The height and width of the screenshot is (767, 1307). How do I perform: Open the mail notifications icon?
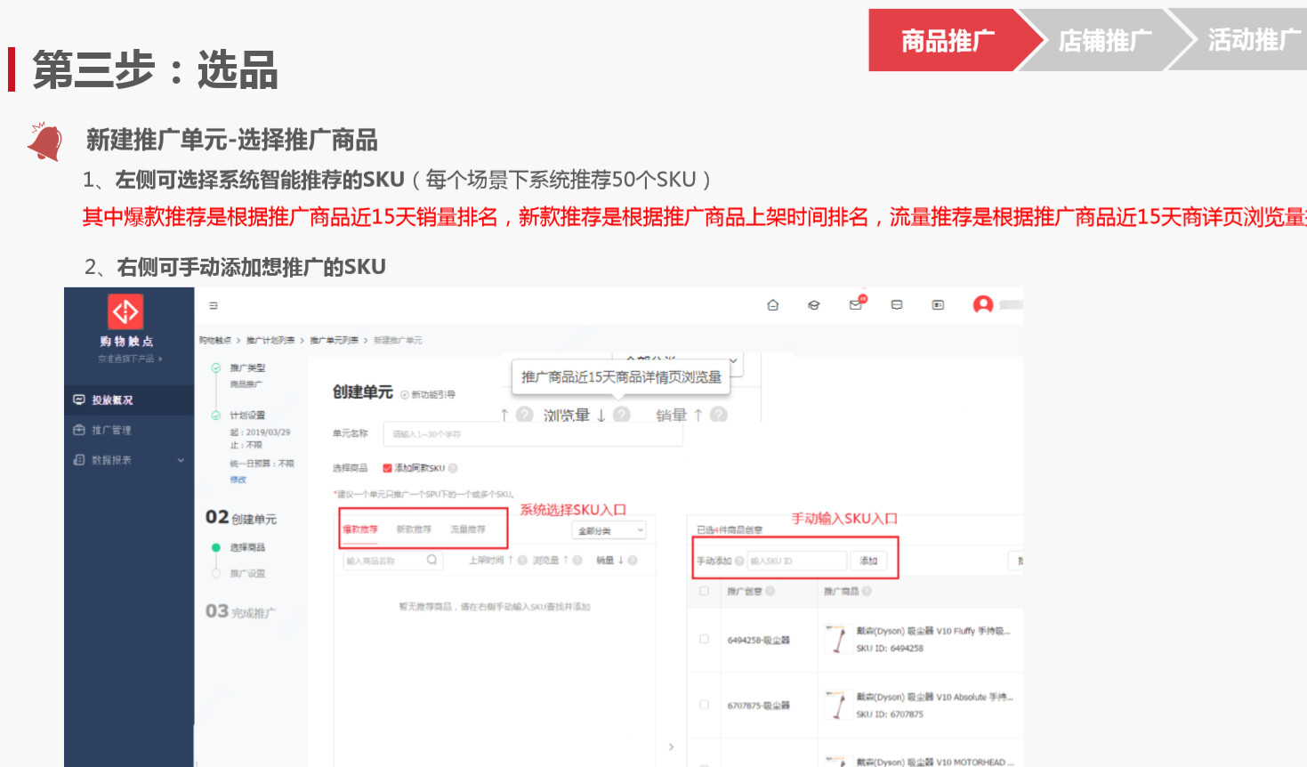pos(856,304)
